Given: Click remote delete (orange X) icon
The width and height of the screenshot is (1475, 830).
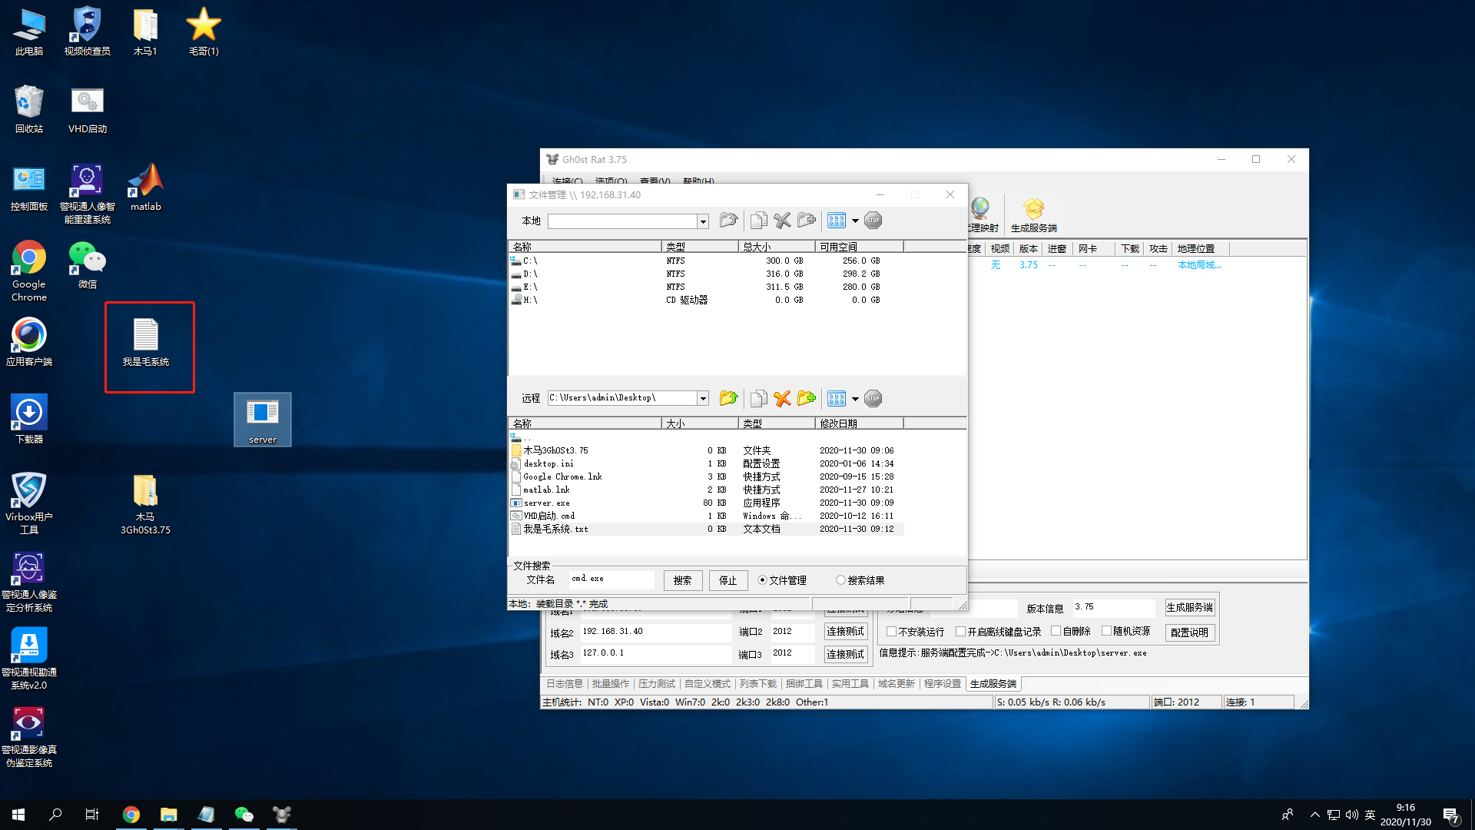Looking at the screenshot, I should click(x=782, y=398).
